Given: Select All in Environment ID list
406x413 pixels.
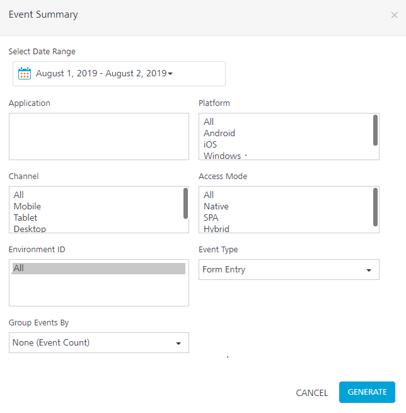Looking at the screenshot, I should click(x=98, y=269).
